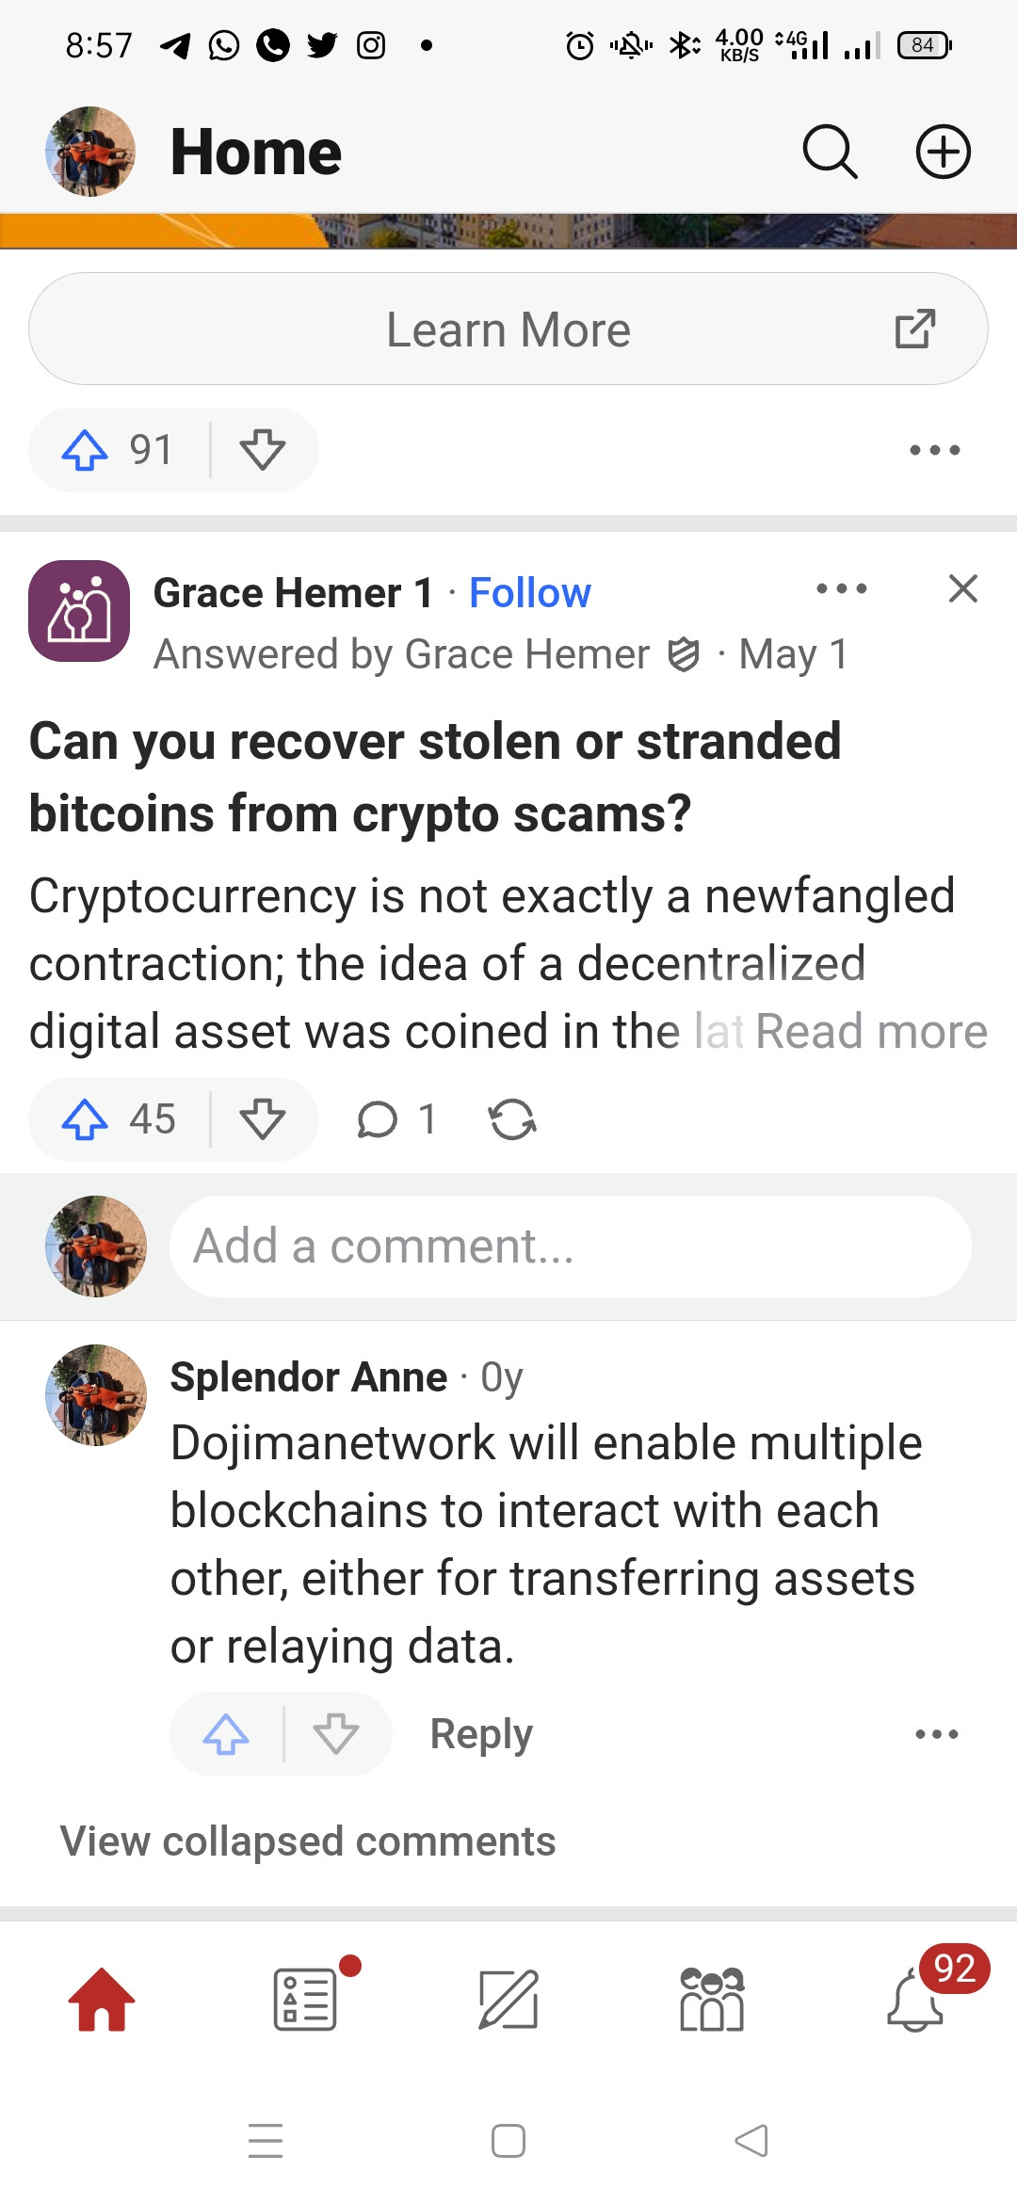
Task: Open the search magnifier icon
Action: point(830,152)
